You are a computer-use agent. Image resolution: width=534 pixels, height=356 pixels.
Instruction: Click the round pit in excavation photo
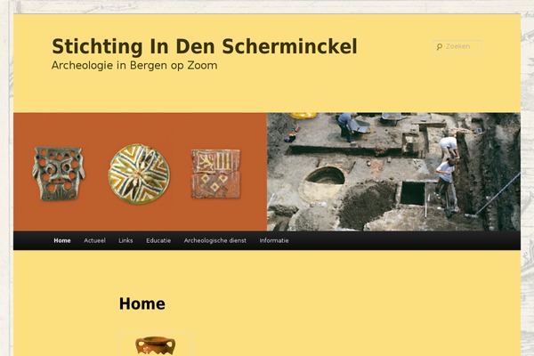click(x=325, y=176)
